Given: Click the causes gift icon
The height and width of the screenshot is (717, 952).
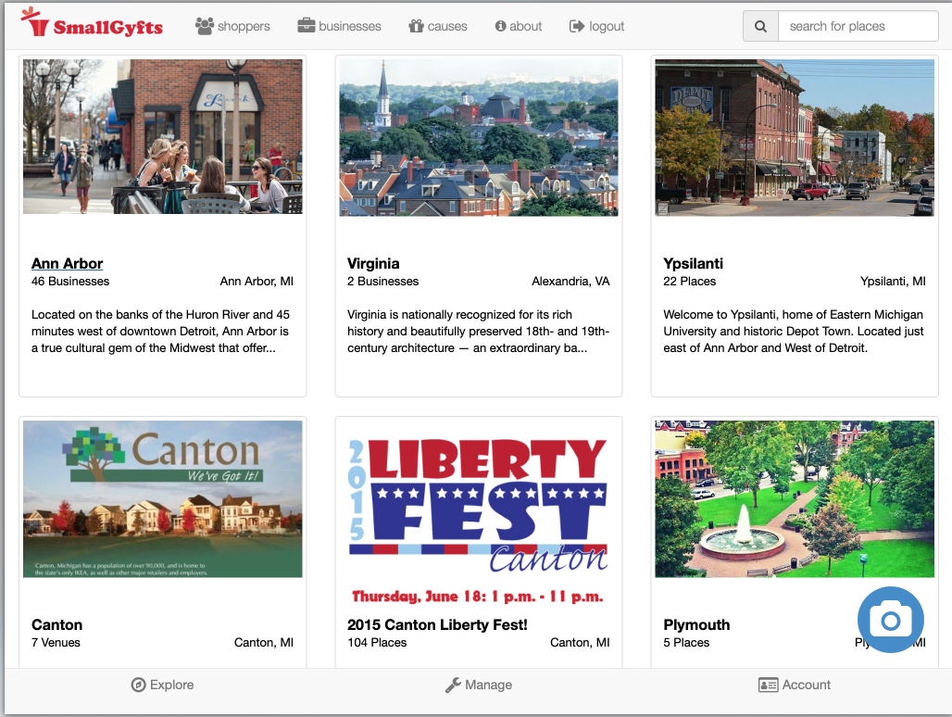Looking at the screenshot, I should pyautogui.click(x=416, y=26).
